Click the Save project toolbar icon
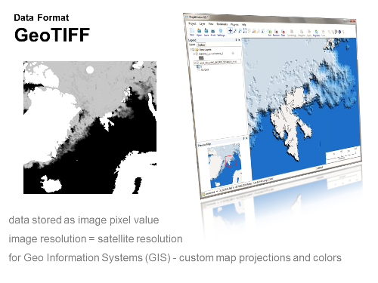 click(x=206, y=32)
